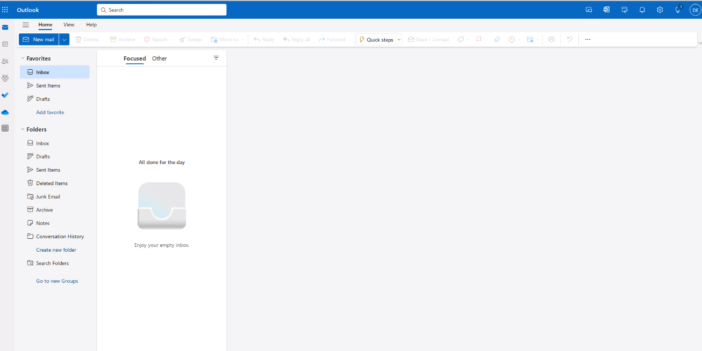
Task: Open the Sweep tool in the toolbar
Action: (190, 39)
